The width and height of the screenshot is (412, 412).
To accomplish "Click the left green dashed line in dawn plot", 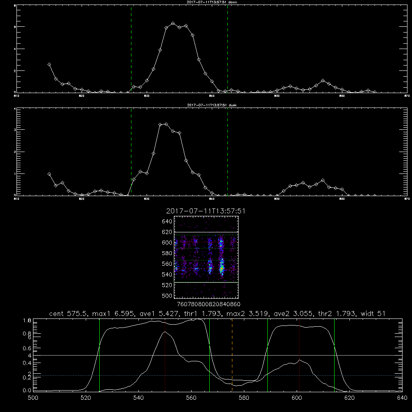I will [x=131, y=49].
